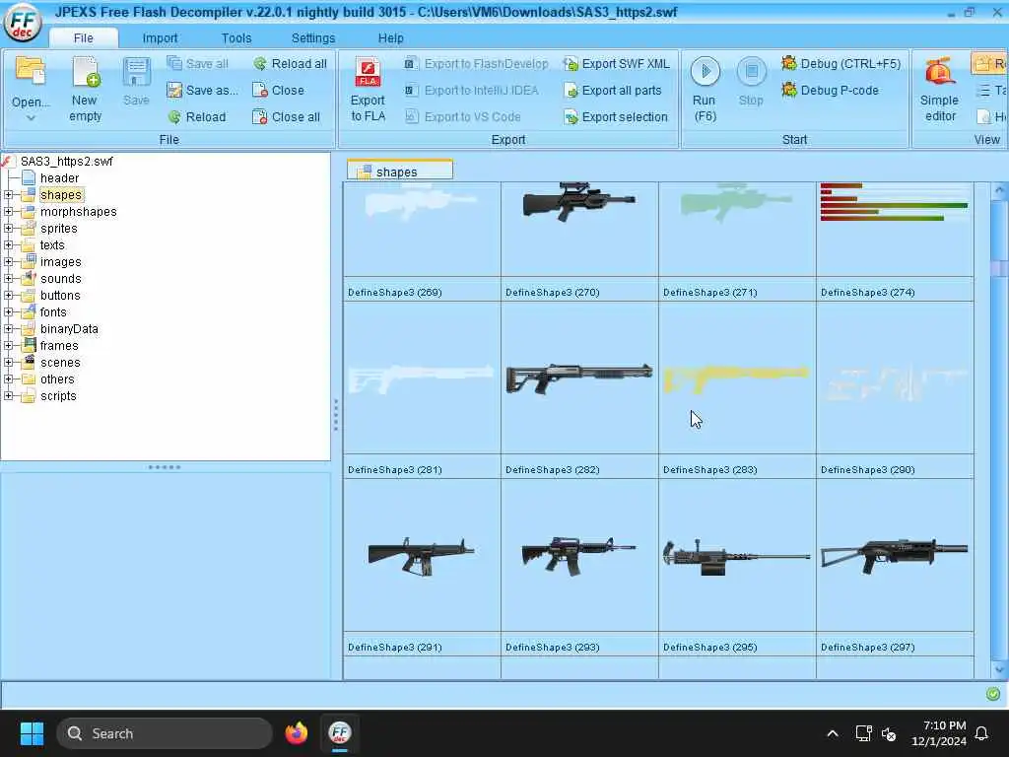Image resolution: width=1009 pixels, height=757 pixels.
Task: Create a New empty file
Action: coord(85,89)
